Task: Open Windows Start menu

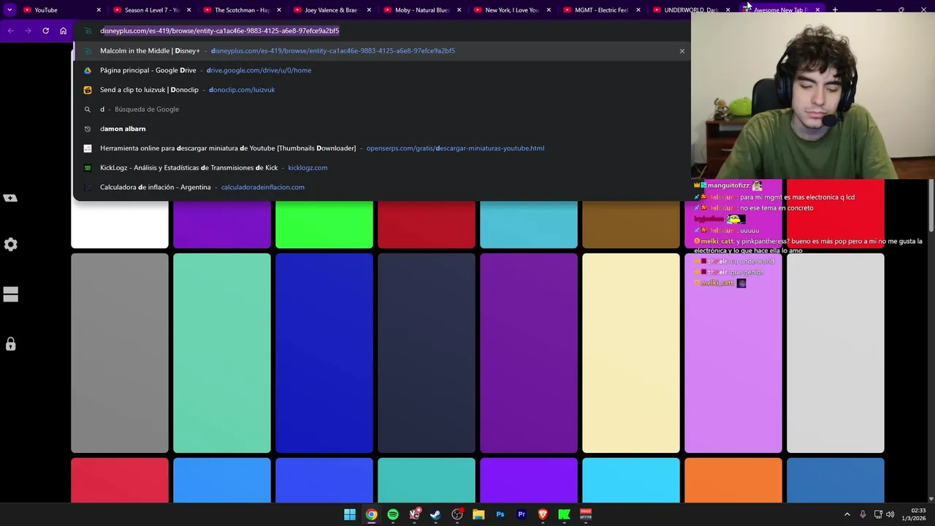Action: (350, 514)
